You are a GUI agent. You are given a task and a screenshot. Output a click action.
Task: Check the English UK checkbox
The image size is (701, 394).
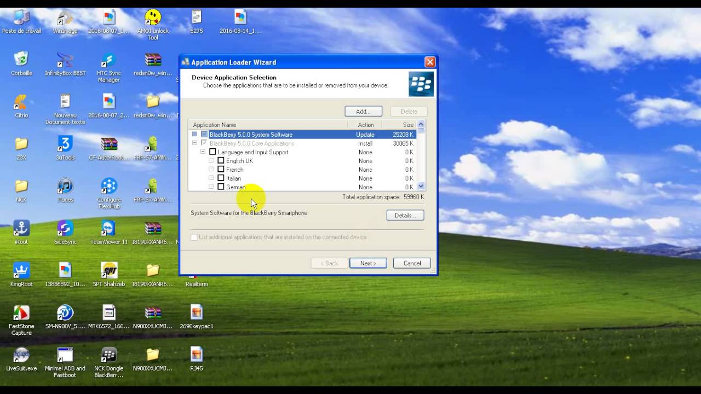[x=221, y=161]
